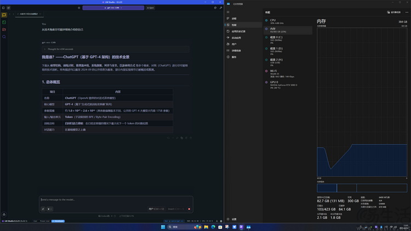
Task: Delete the assistant message with the trash icon
Action: [191, 138]
